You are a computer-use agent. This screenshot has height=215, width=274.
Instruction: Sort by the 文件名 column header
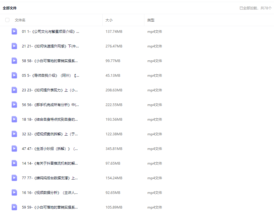[20, 20]
